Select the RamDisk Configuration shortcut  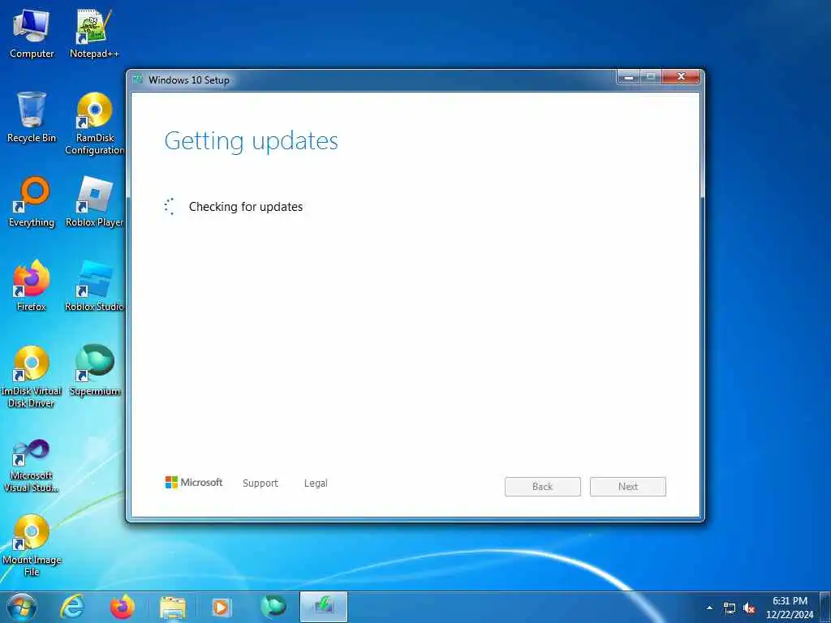click(x=94, y=124)
